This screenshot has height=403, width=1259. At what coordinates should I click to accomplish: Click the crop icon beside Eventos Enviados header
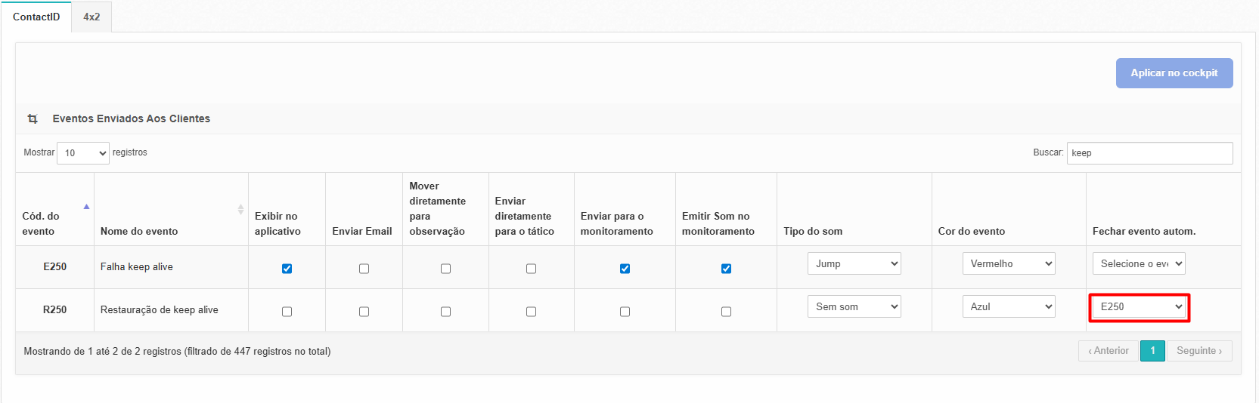click(33, 118)
